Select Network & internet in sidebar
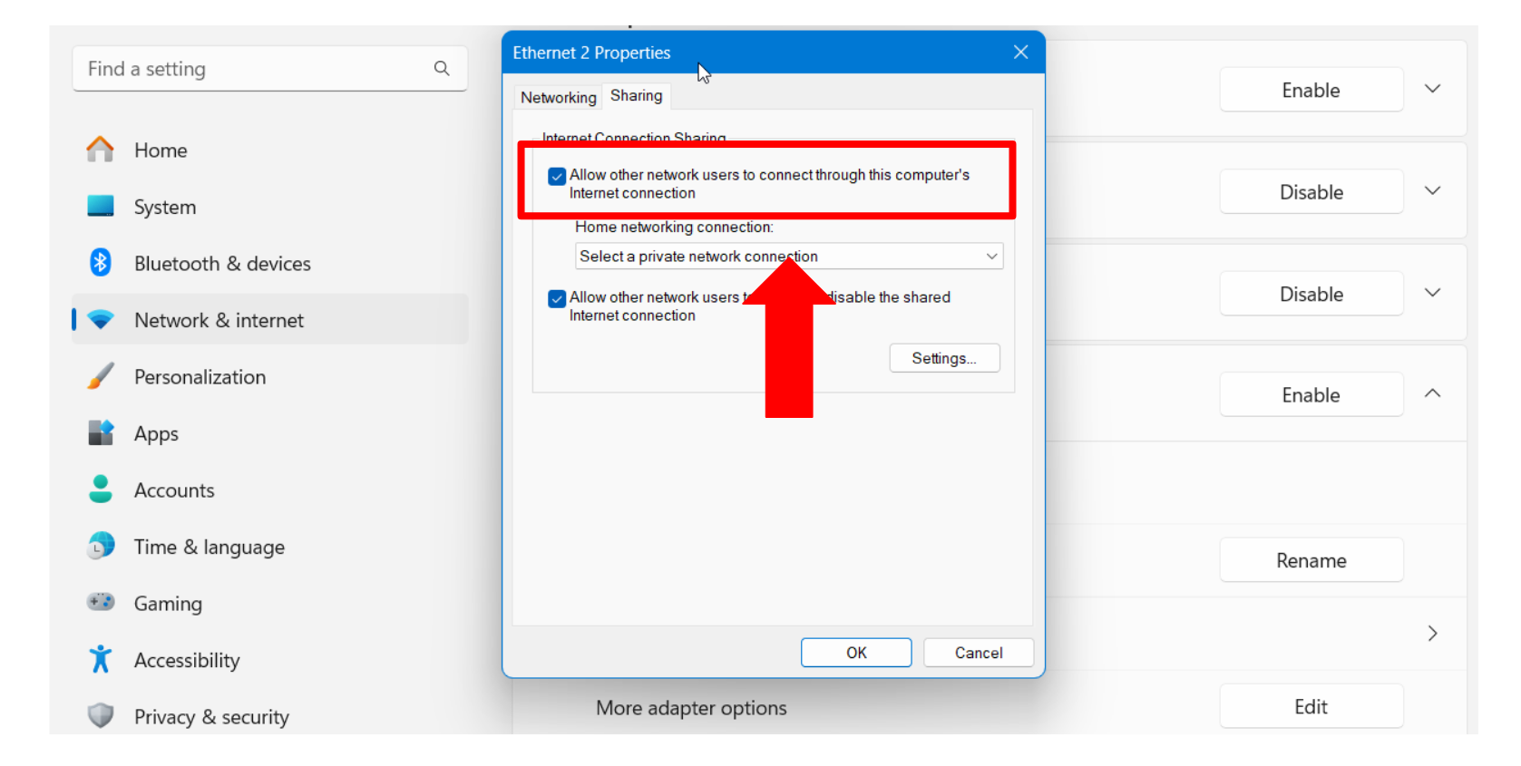Screen dimensions: 1521x766 (x=270, y=320)
